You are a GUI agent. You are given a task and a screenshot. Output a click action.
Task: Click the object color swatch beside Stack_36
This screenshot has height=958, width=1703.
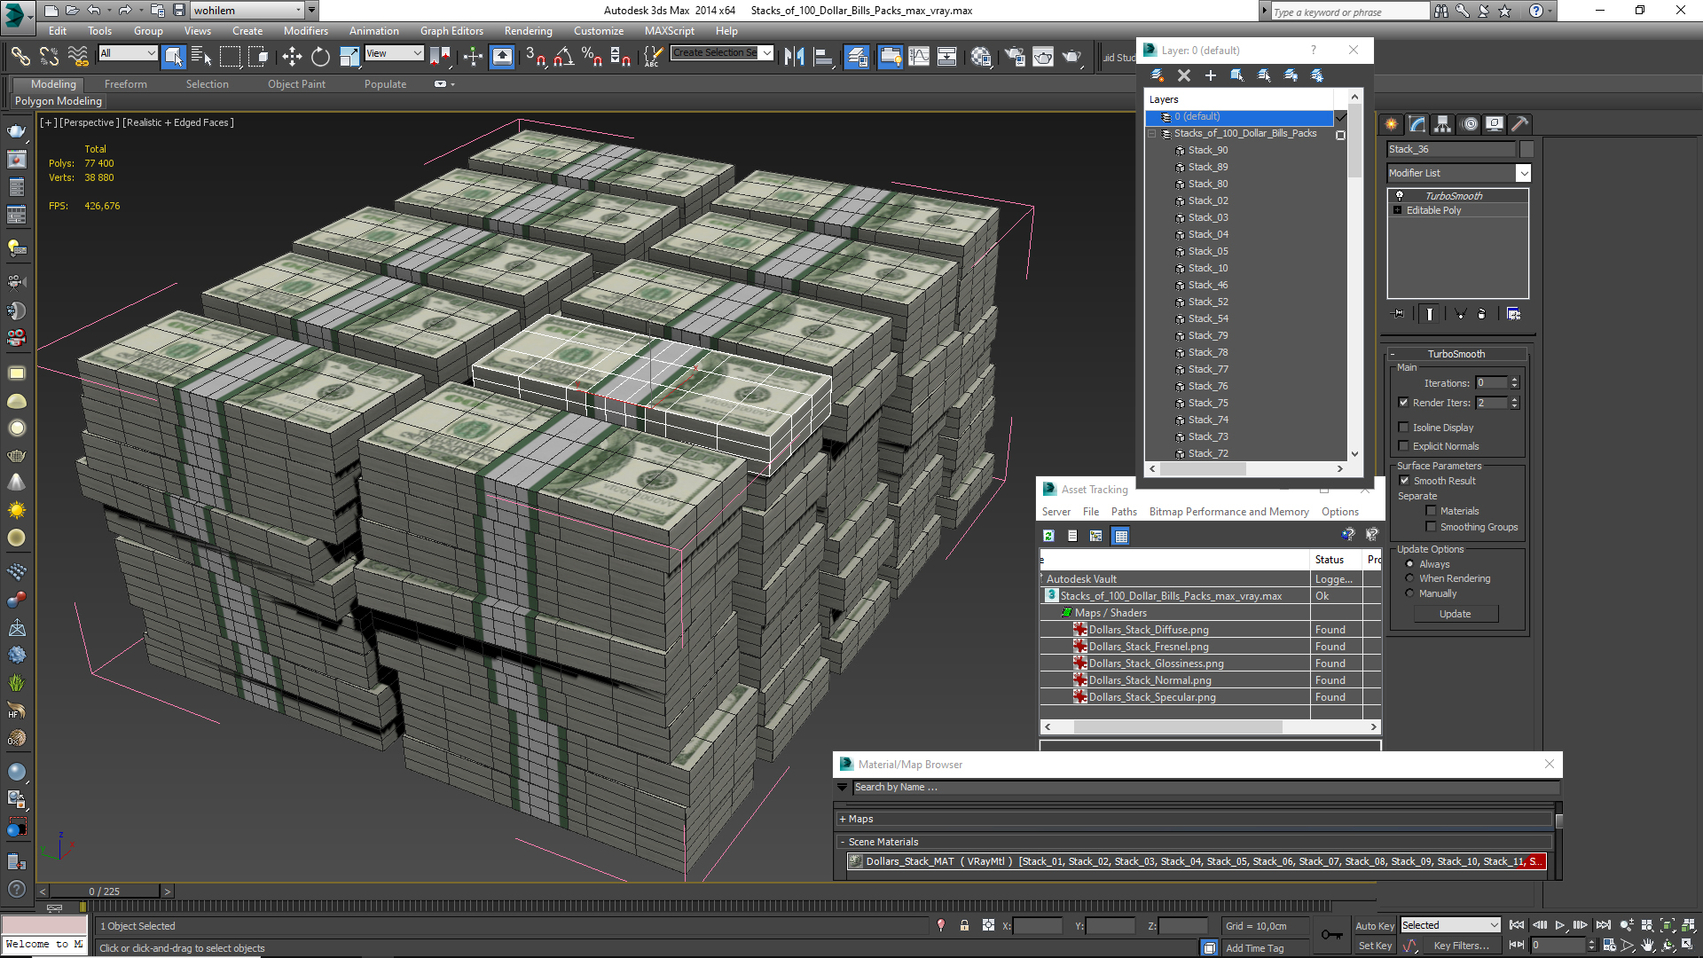point(1526,150)
